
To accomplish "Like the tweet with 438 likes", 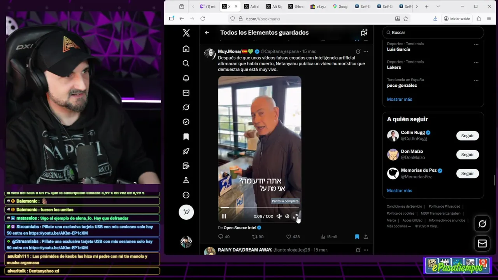I will (x=293, y=236).
